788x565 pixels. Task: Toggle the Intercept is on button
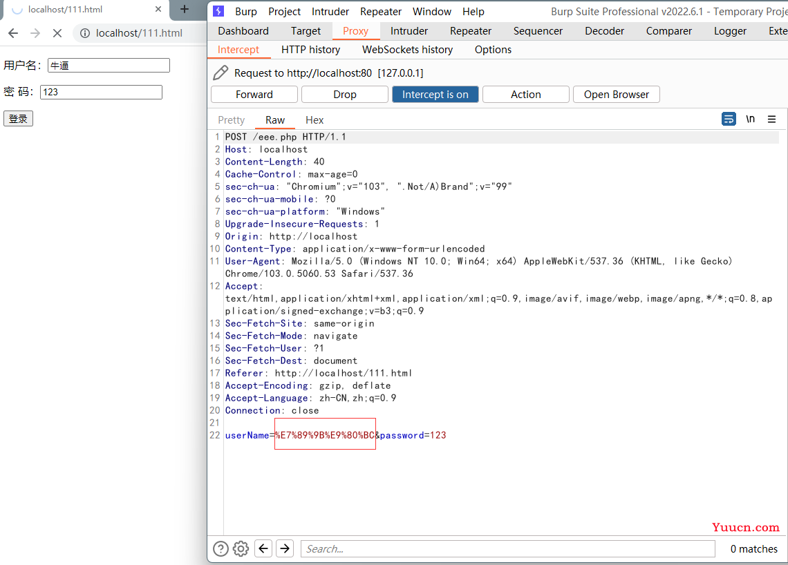tap(435, 95)
